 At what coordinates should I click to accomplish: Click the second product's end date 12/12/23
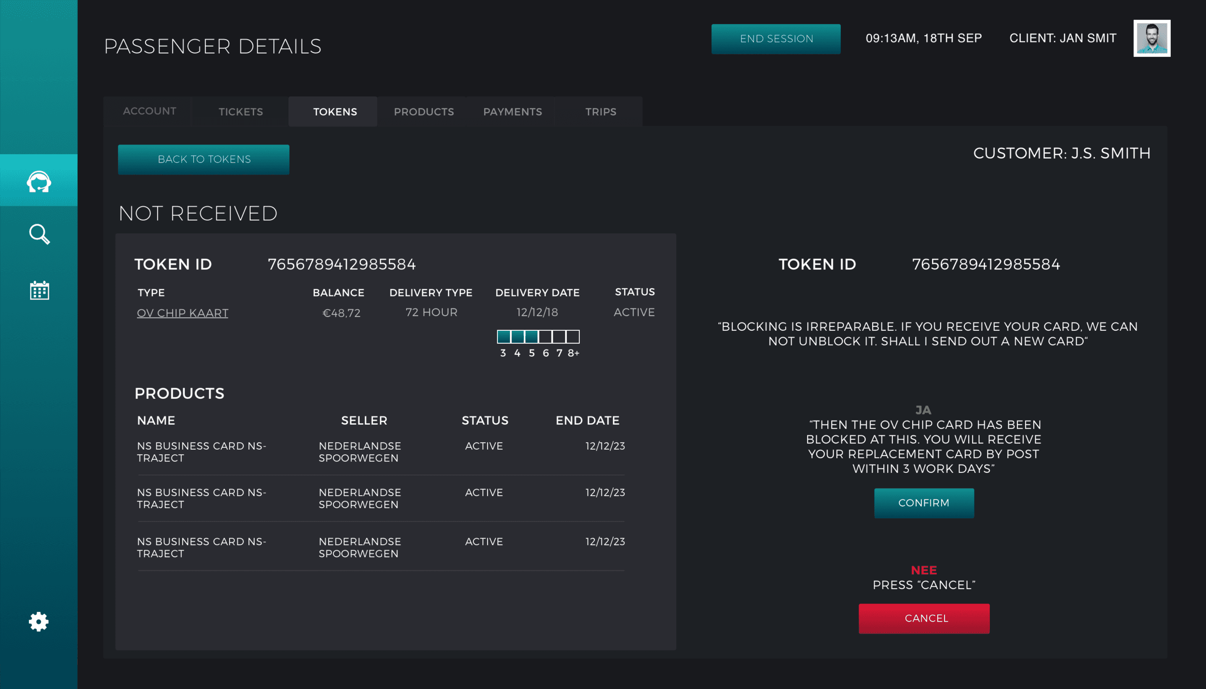(x=605, y=492)
